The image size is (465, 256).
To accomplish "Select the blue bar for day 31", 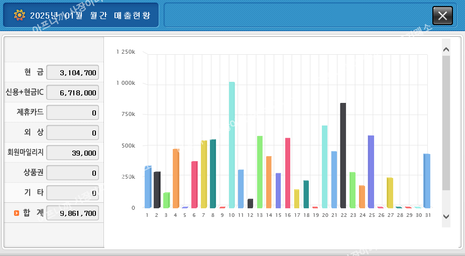I will click(x=427, y=181).
